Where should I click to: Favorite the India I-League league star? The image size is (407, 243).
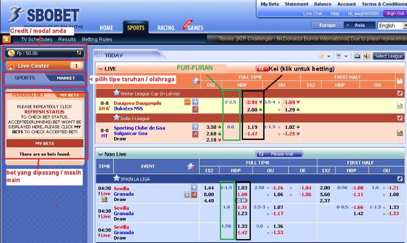117,118
